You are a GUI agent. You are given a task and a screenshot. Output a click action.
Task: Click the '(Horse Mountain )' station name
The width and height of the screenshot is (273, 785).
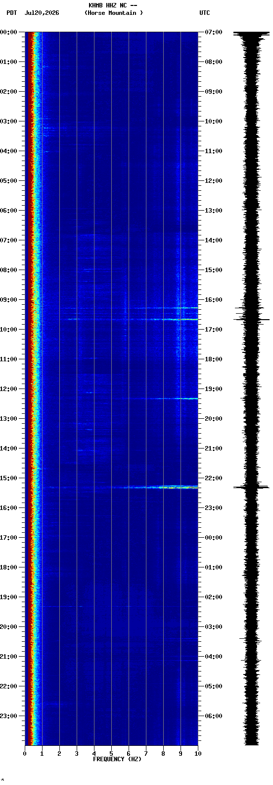click(x=114, y=13)
